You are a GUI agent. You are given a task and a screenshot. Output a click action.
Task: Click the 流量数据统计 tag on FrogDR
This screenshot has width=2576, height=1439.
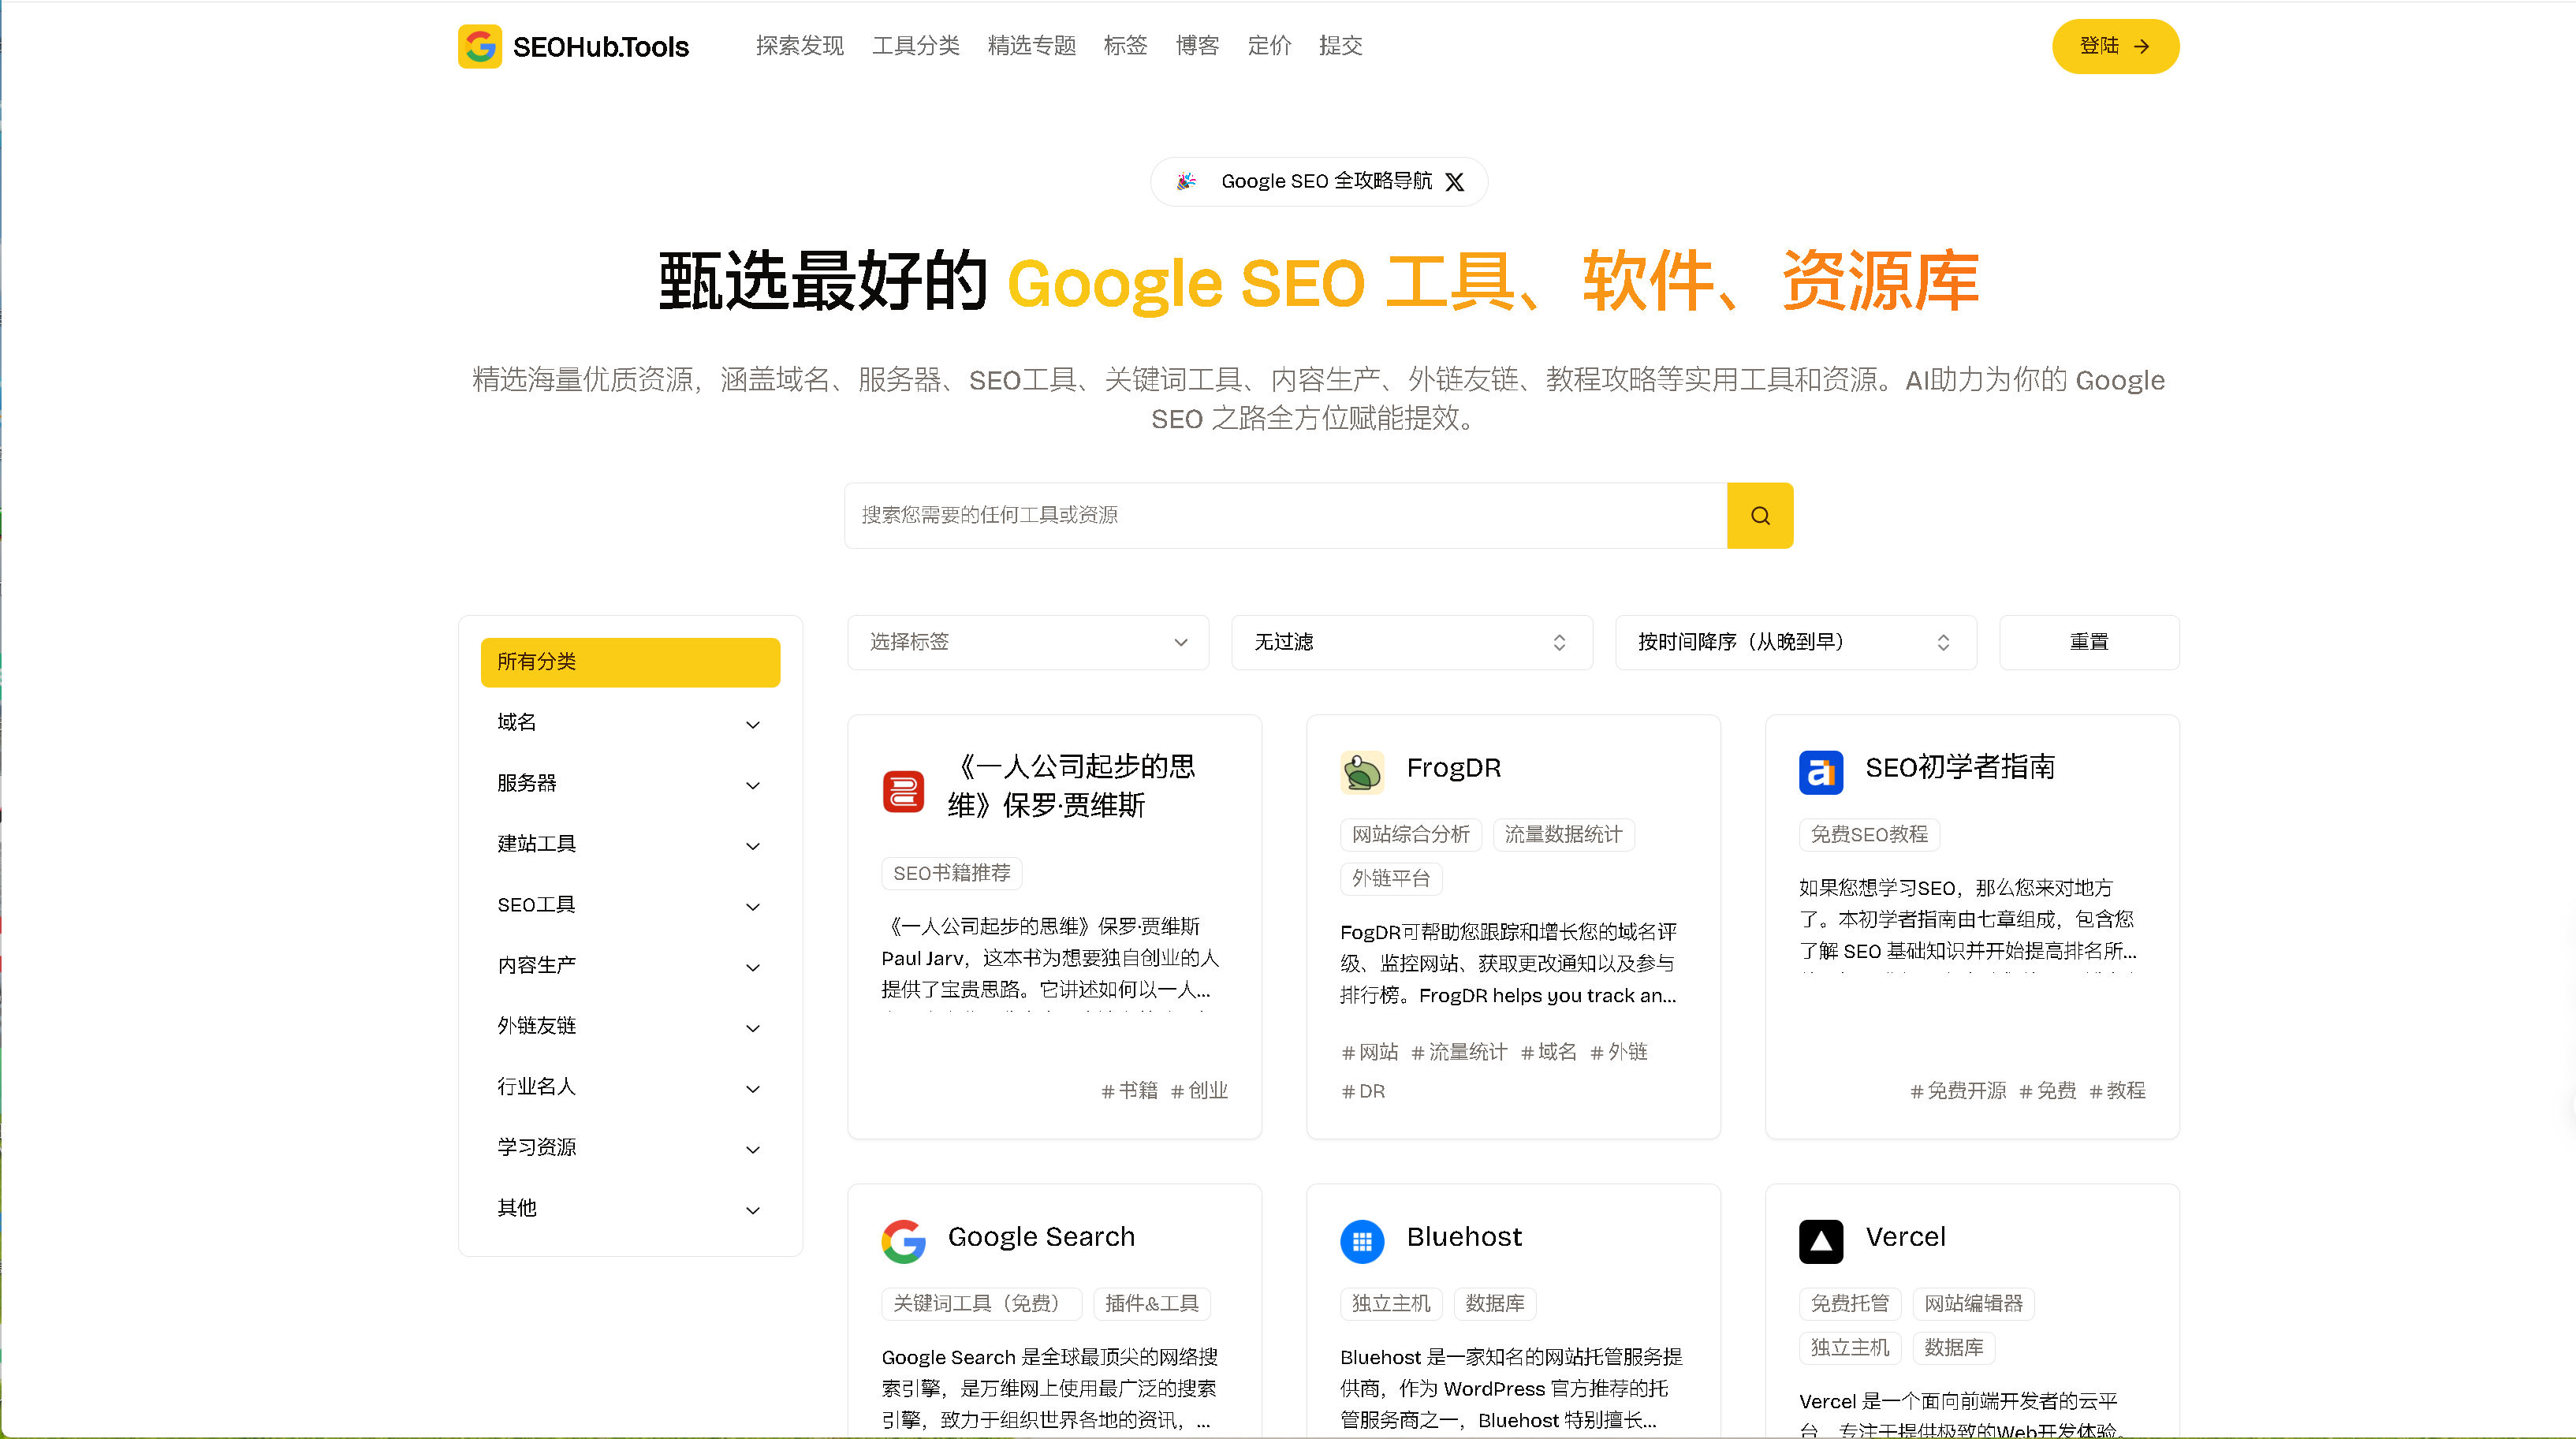point(1563,834)
